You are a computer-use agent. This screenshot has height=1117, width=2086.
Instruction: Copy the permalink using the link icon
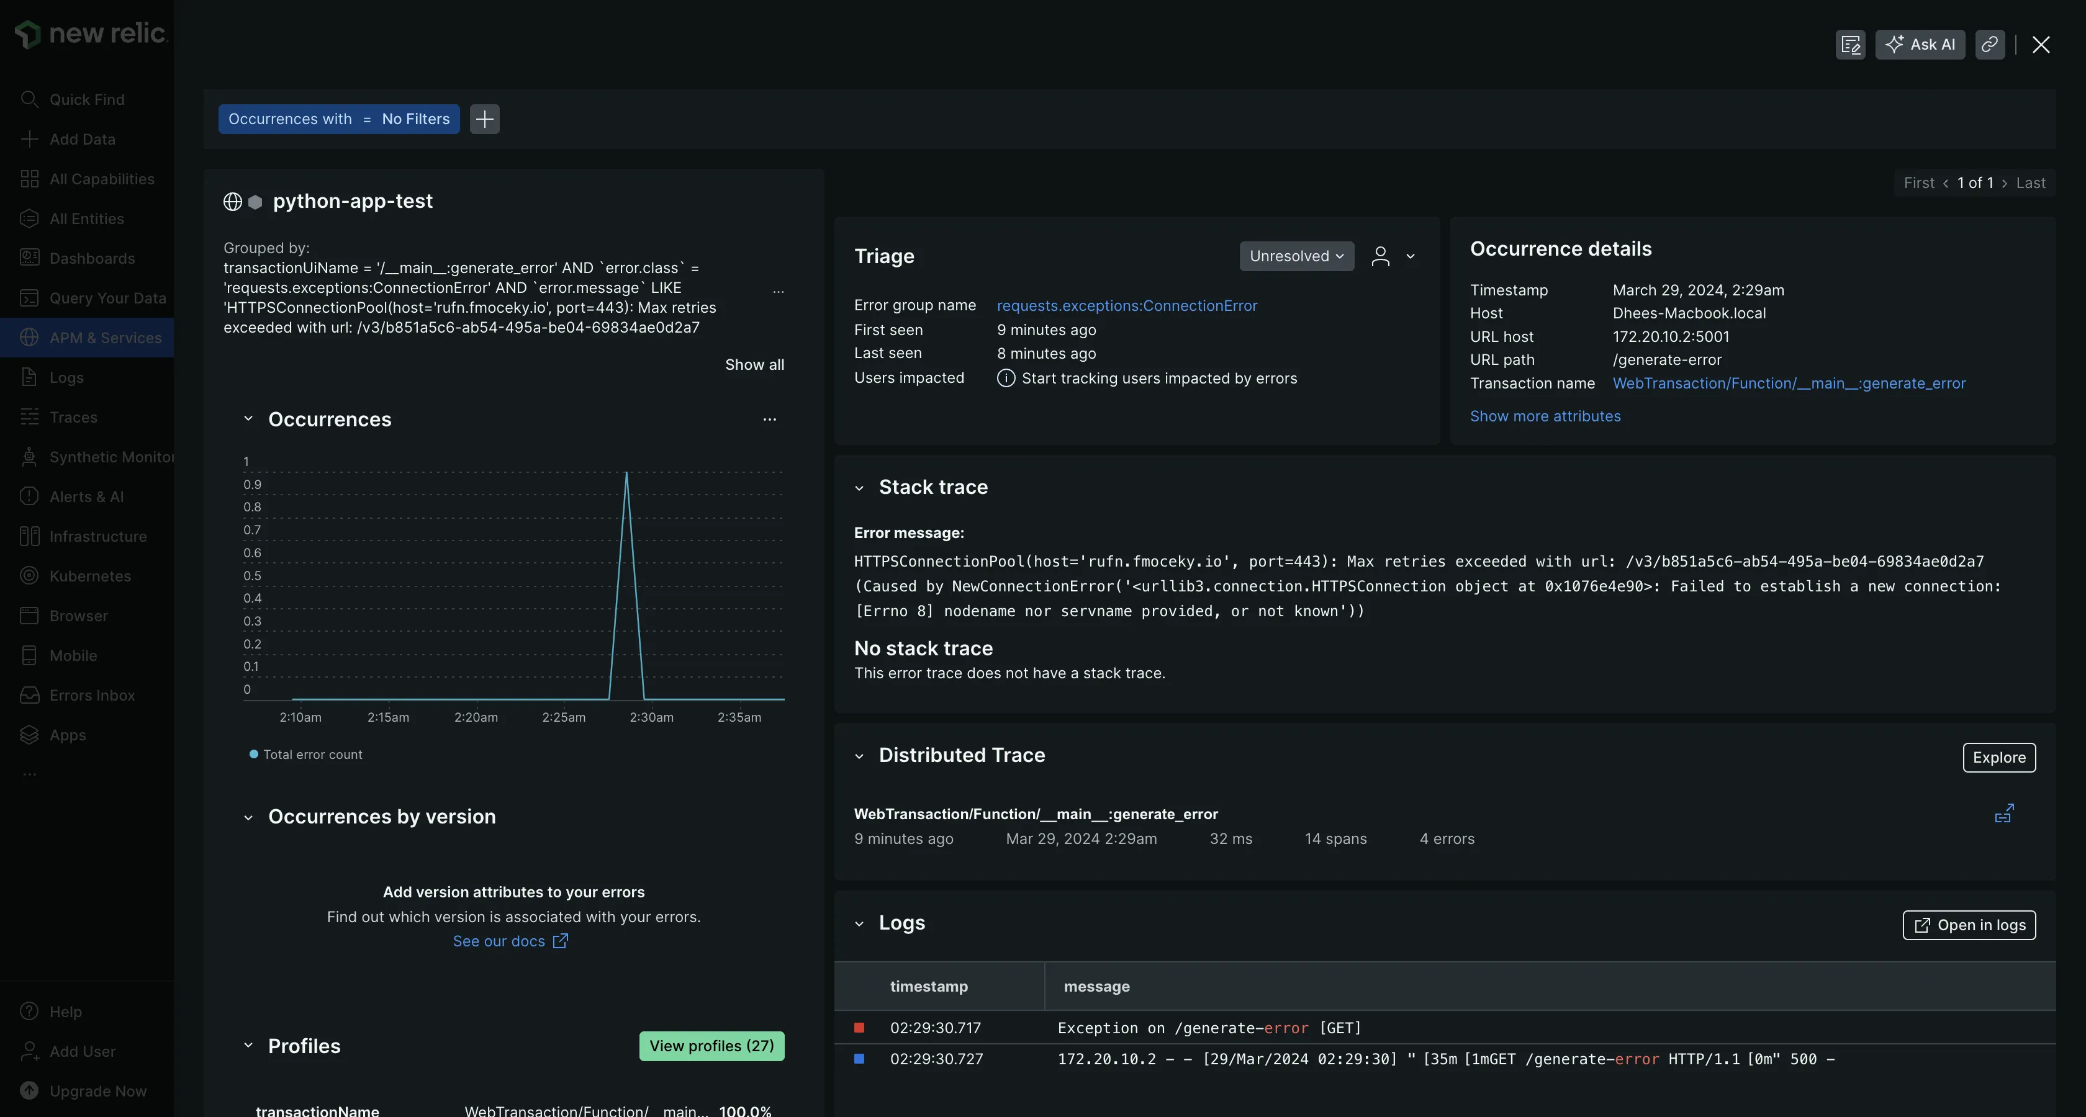click(x=1990, y=45)
